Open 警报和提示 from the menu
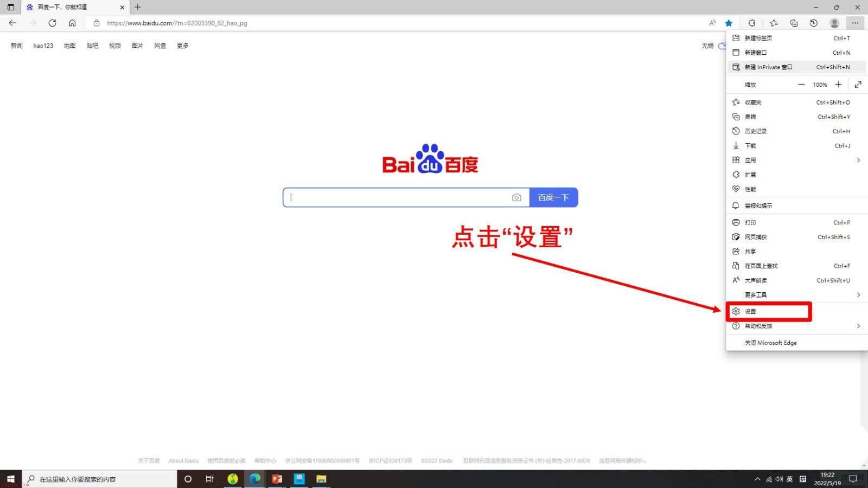 click(x=796, y=206)
